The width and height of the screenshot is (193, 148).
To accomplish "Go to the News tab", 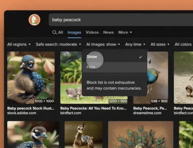I will click(x=108, y=32).
